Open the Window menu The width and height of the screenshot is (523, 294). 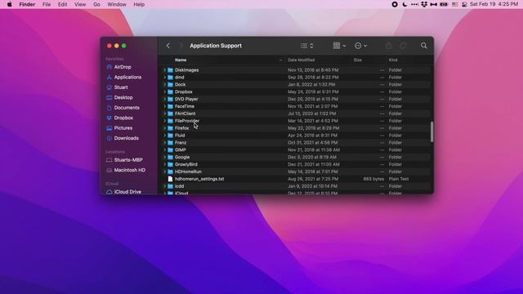117,4
